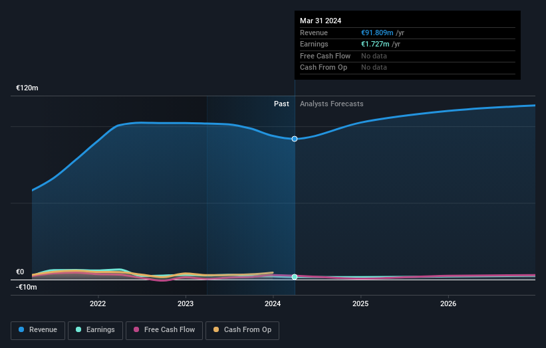
Task: Click the orange Cash From Op legend dot
Action: 216,329
